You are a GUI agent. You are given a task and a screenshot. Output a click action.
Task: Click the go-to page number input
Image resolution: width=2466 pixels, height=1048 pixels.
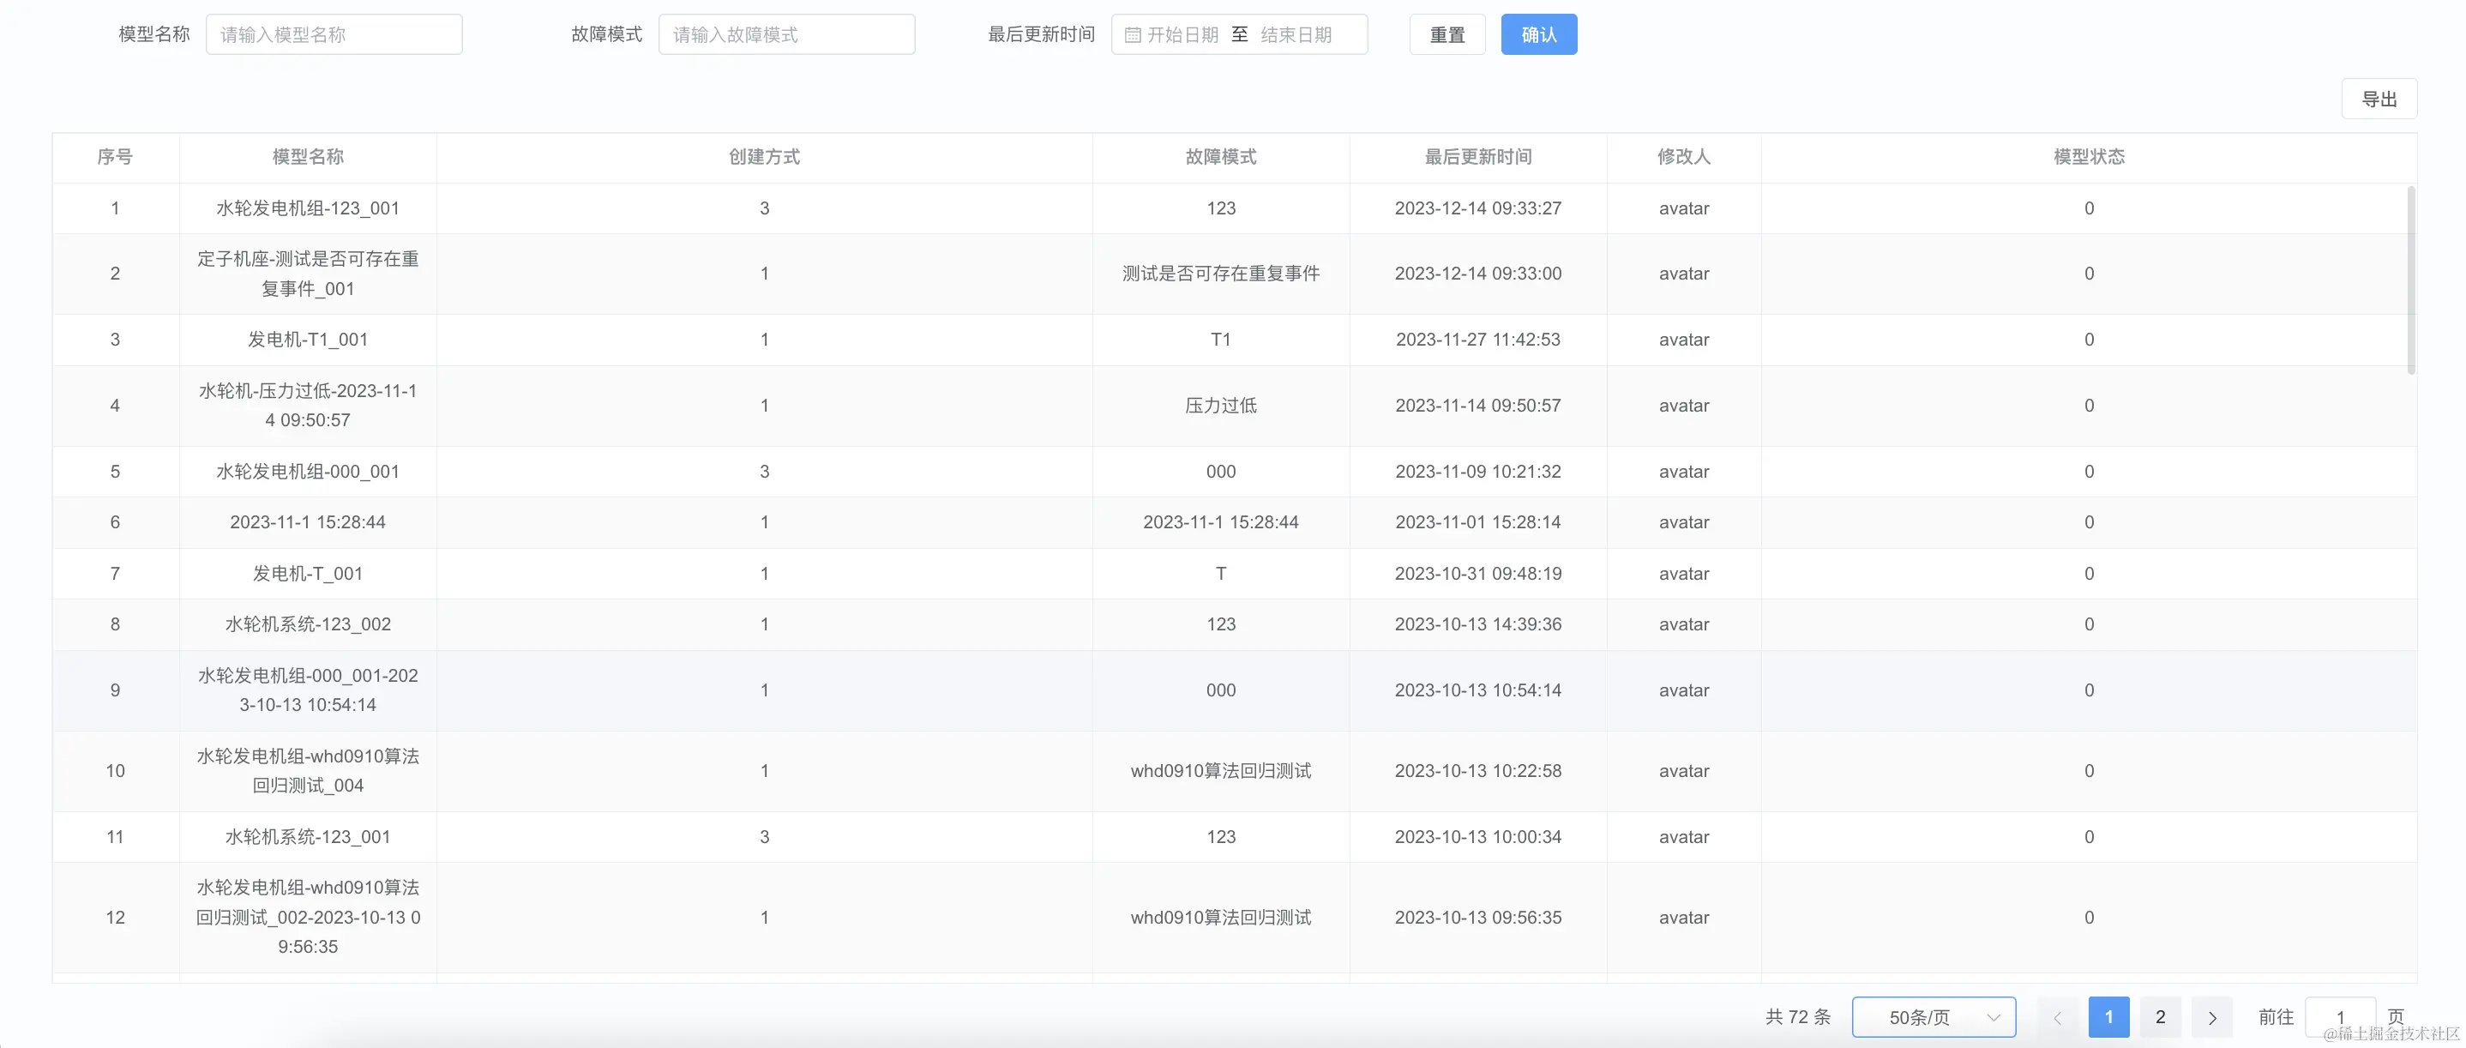coord(2340,1017)
